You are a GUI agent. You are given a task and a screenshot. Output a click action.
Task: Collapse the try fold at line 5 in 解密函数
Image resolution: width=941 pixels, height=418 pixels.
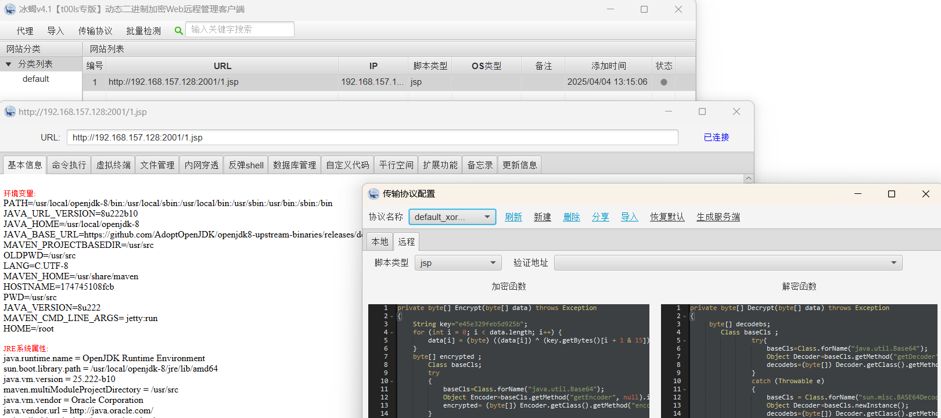[x=684, y=341]
